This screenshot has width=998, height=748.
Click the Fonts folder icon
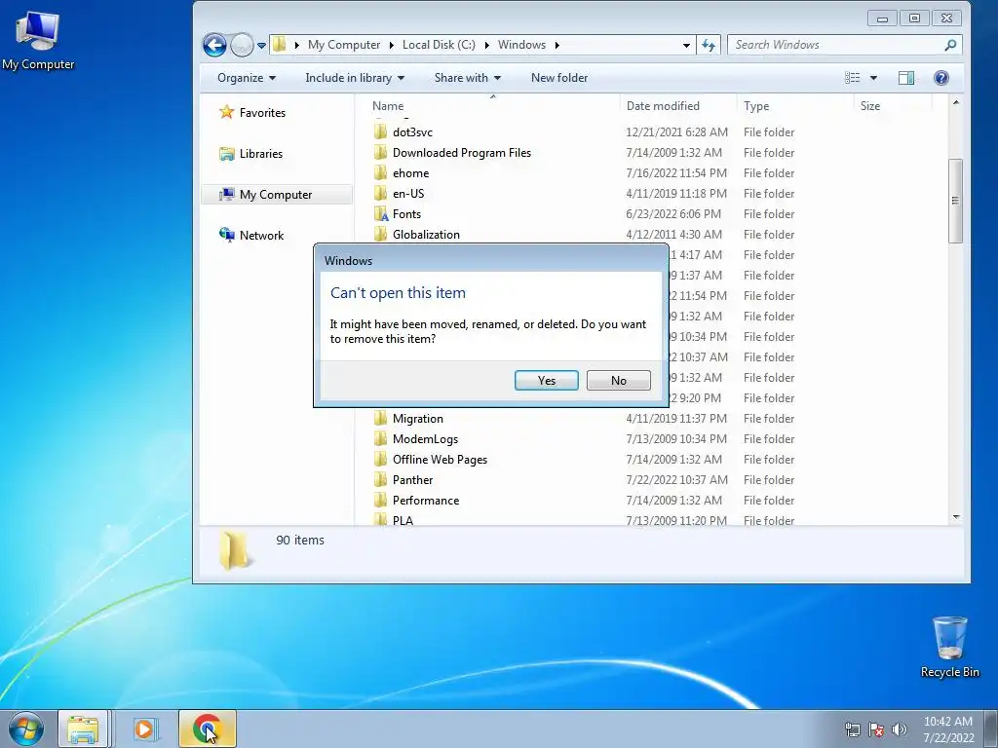(381, 213)
